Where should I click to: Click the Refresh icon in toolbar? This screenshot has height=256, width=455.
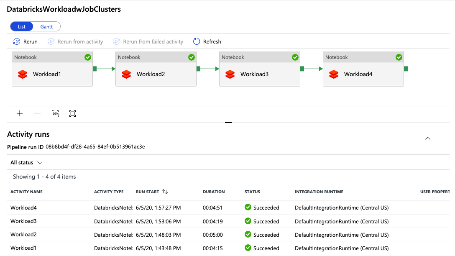(x=197, y=41)
